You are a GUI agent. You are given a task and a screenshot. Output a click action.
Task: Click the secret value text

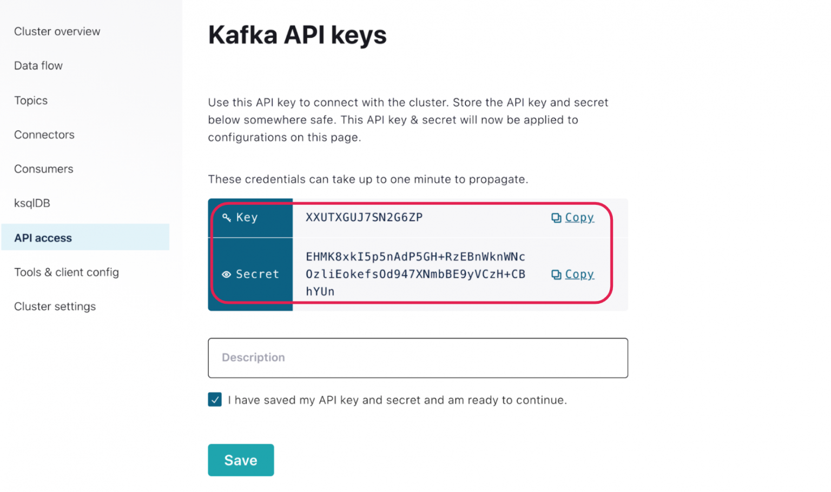tap(415, 274)
